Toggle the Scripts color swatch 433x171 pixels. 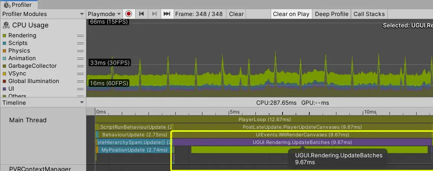tap(4, 43)
